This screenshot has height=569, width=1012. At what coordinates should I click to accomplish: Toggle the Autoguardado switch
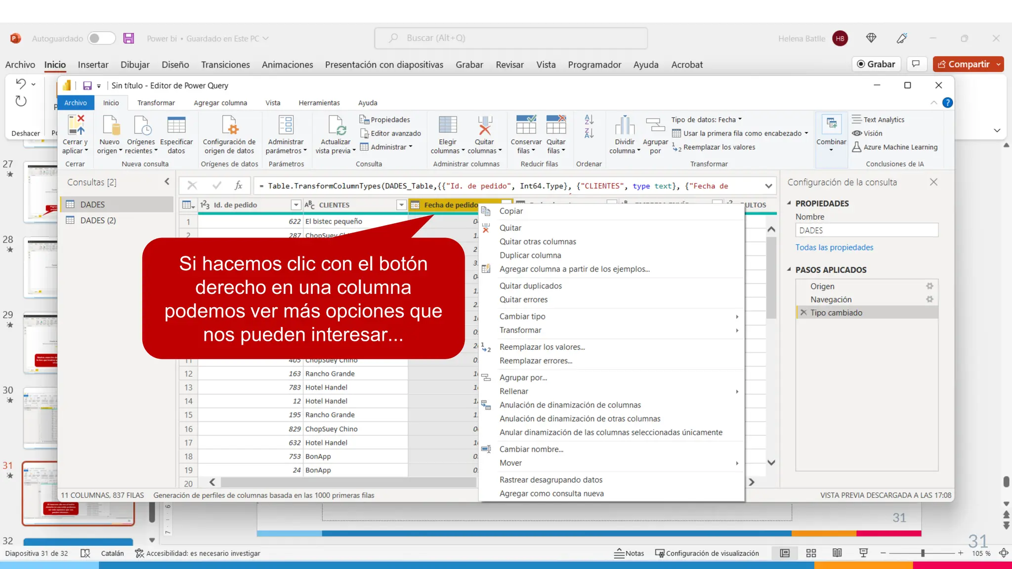click(x=101, y=38)
